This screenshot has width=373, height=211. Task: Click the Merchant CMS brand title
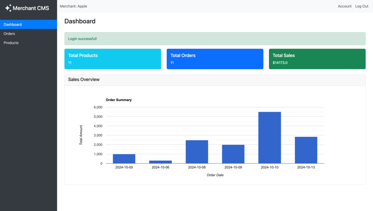coord(31,8)
